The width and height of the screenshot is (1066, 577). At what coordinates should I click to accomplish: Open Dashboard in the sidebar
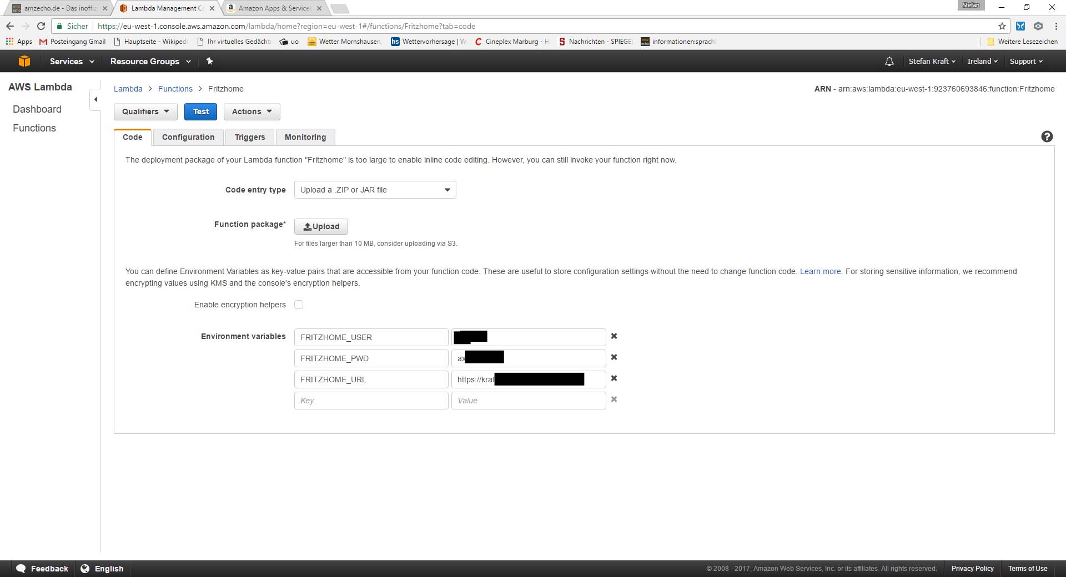37,109
